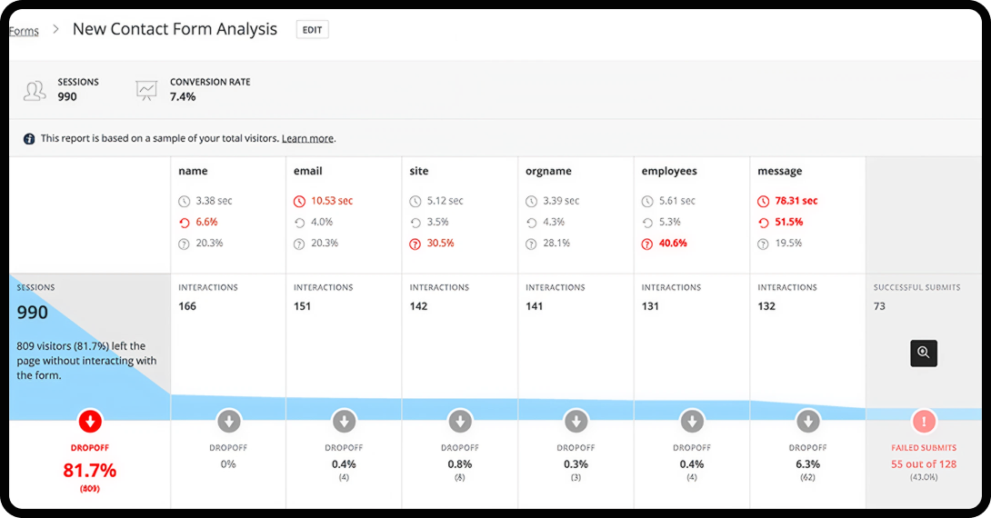Click the red question icon beside 40.6%
This screenshot has height=518, width=991.
(647, 244)
